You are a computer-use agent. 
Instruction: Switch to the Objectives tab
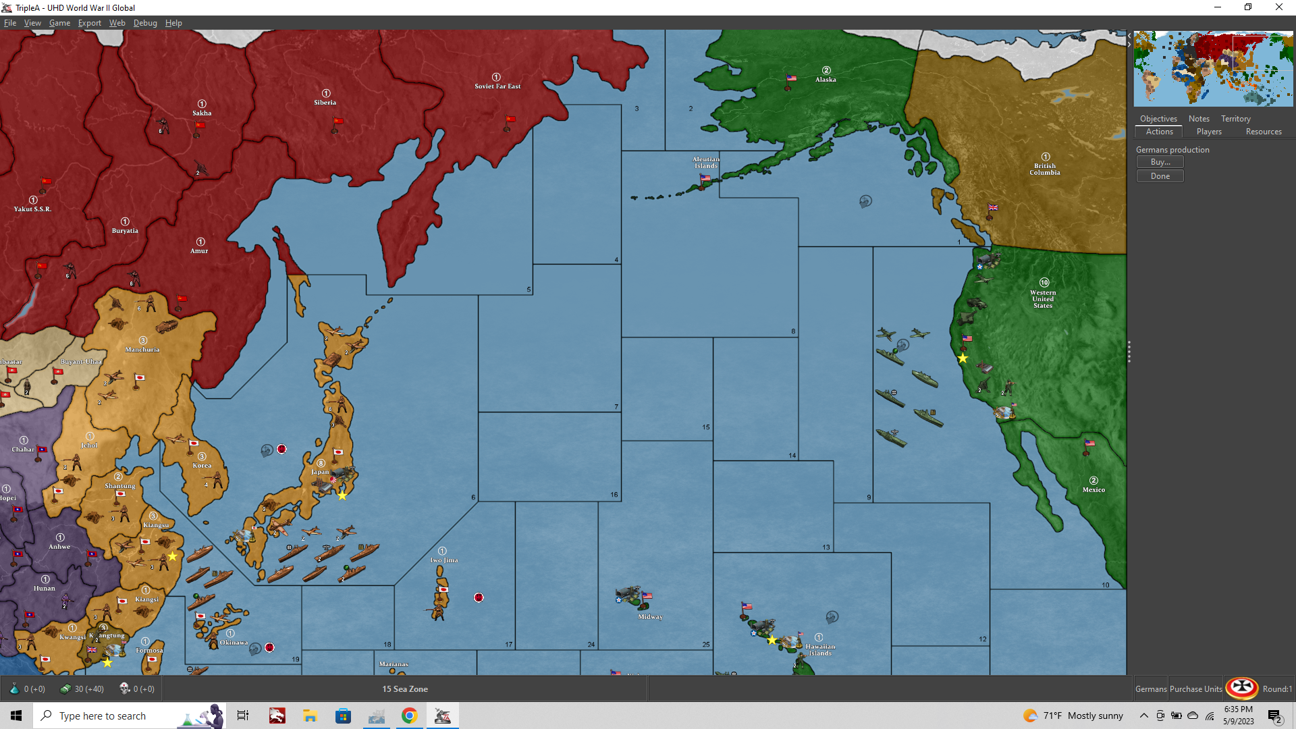tap(1158, 119)
